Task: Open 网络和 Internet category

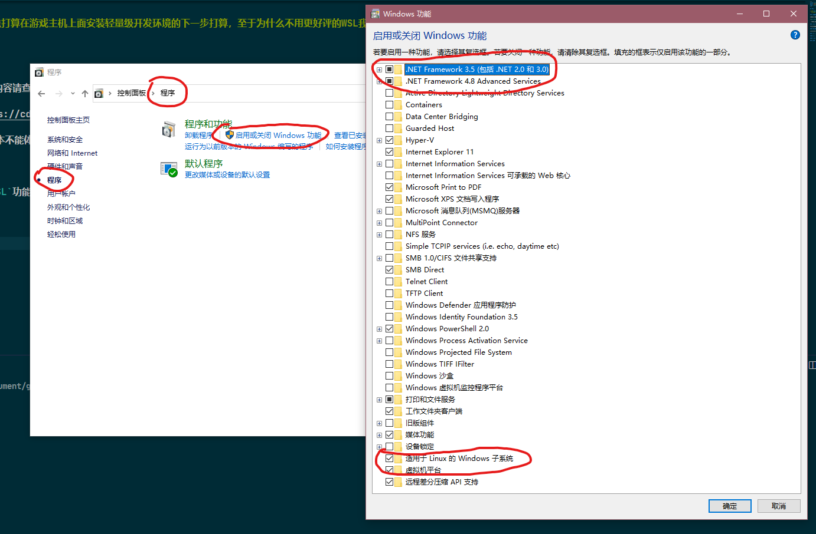Action: pyautogui.click(x=72, y=153)
